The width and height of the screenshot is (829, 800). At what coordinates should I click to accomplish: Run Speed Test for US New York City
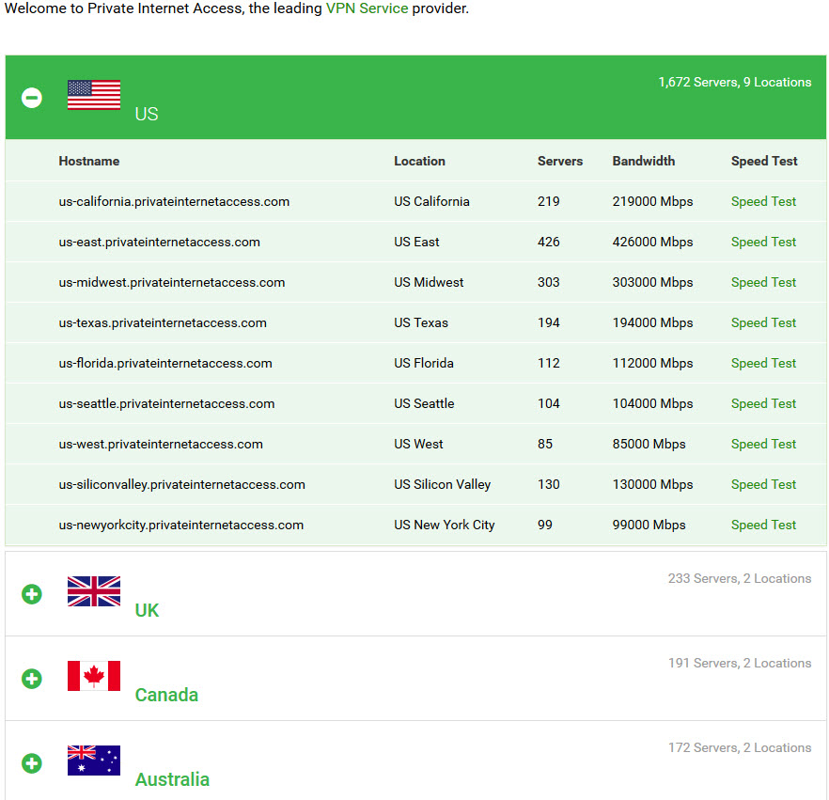(763, 525)
